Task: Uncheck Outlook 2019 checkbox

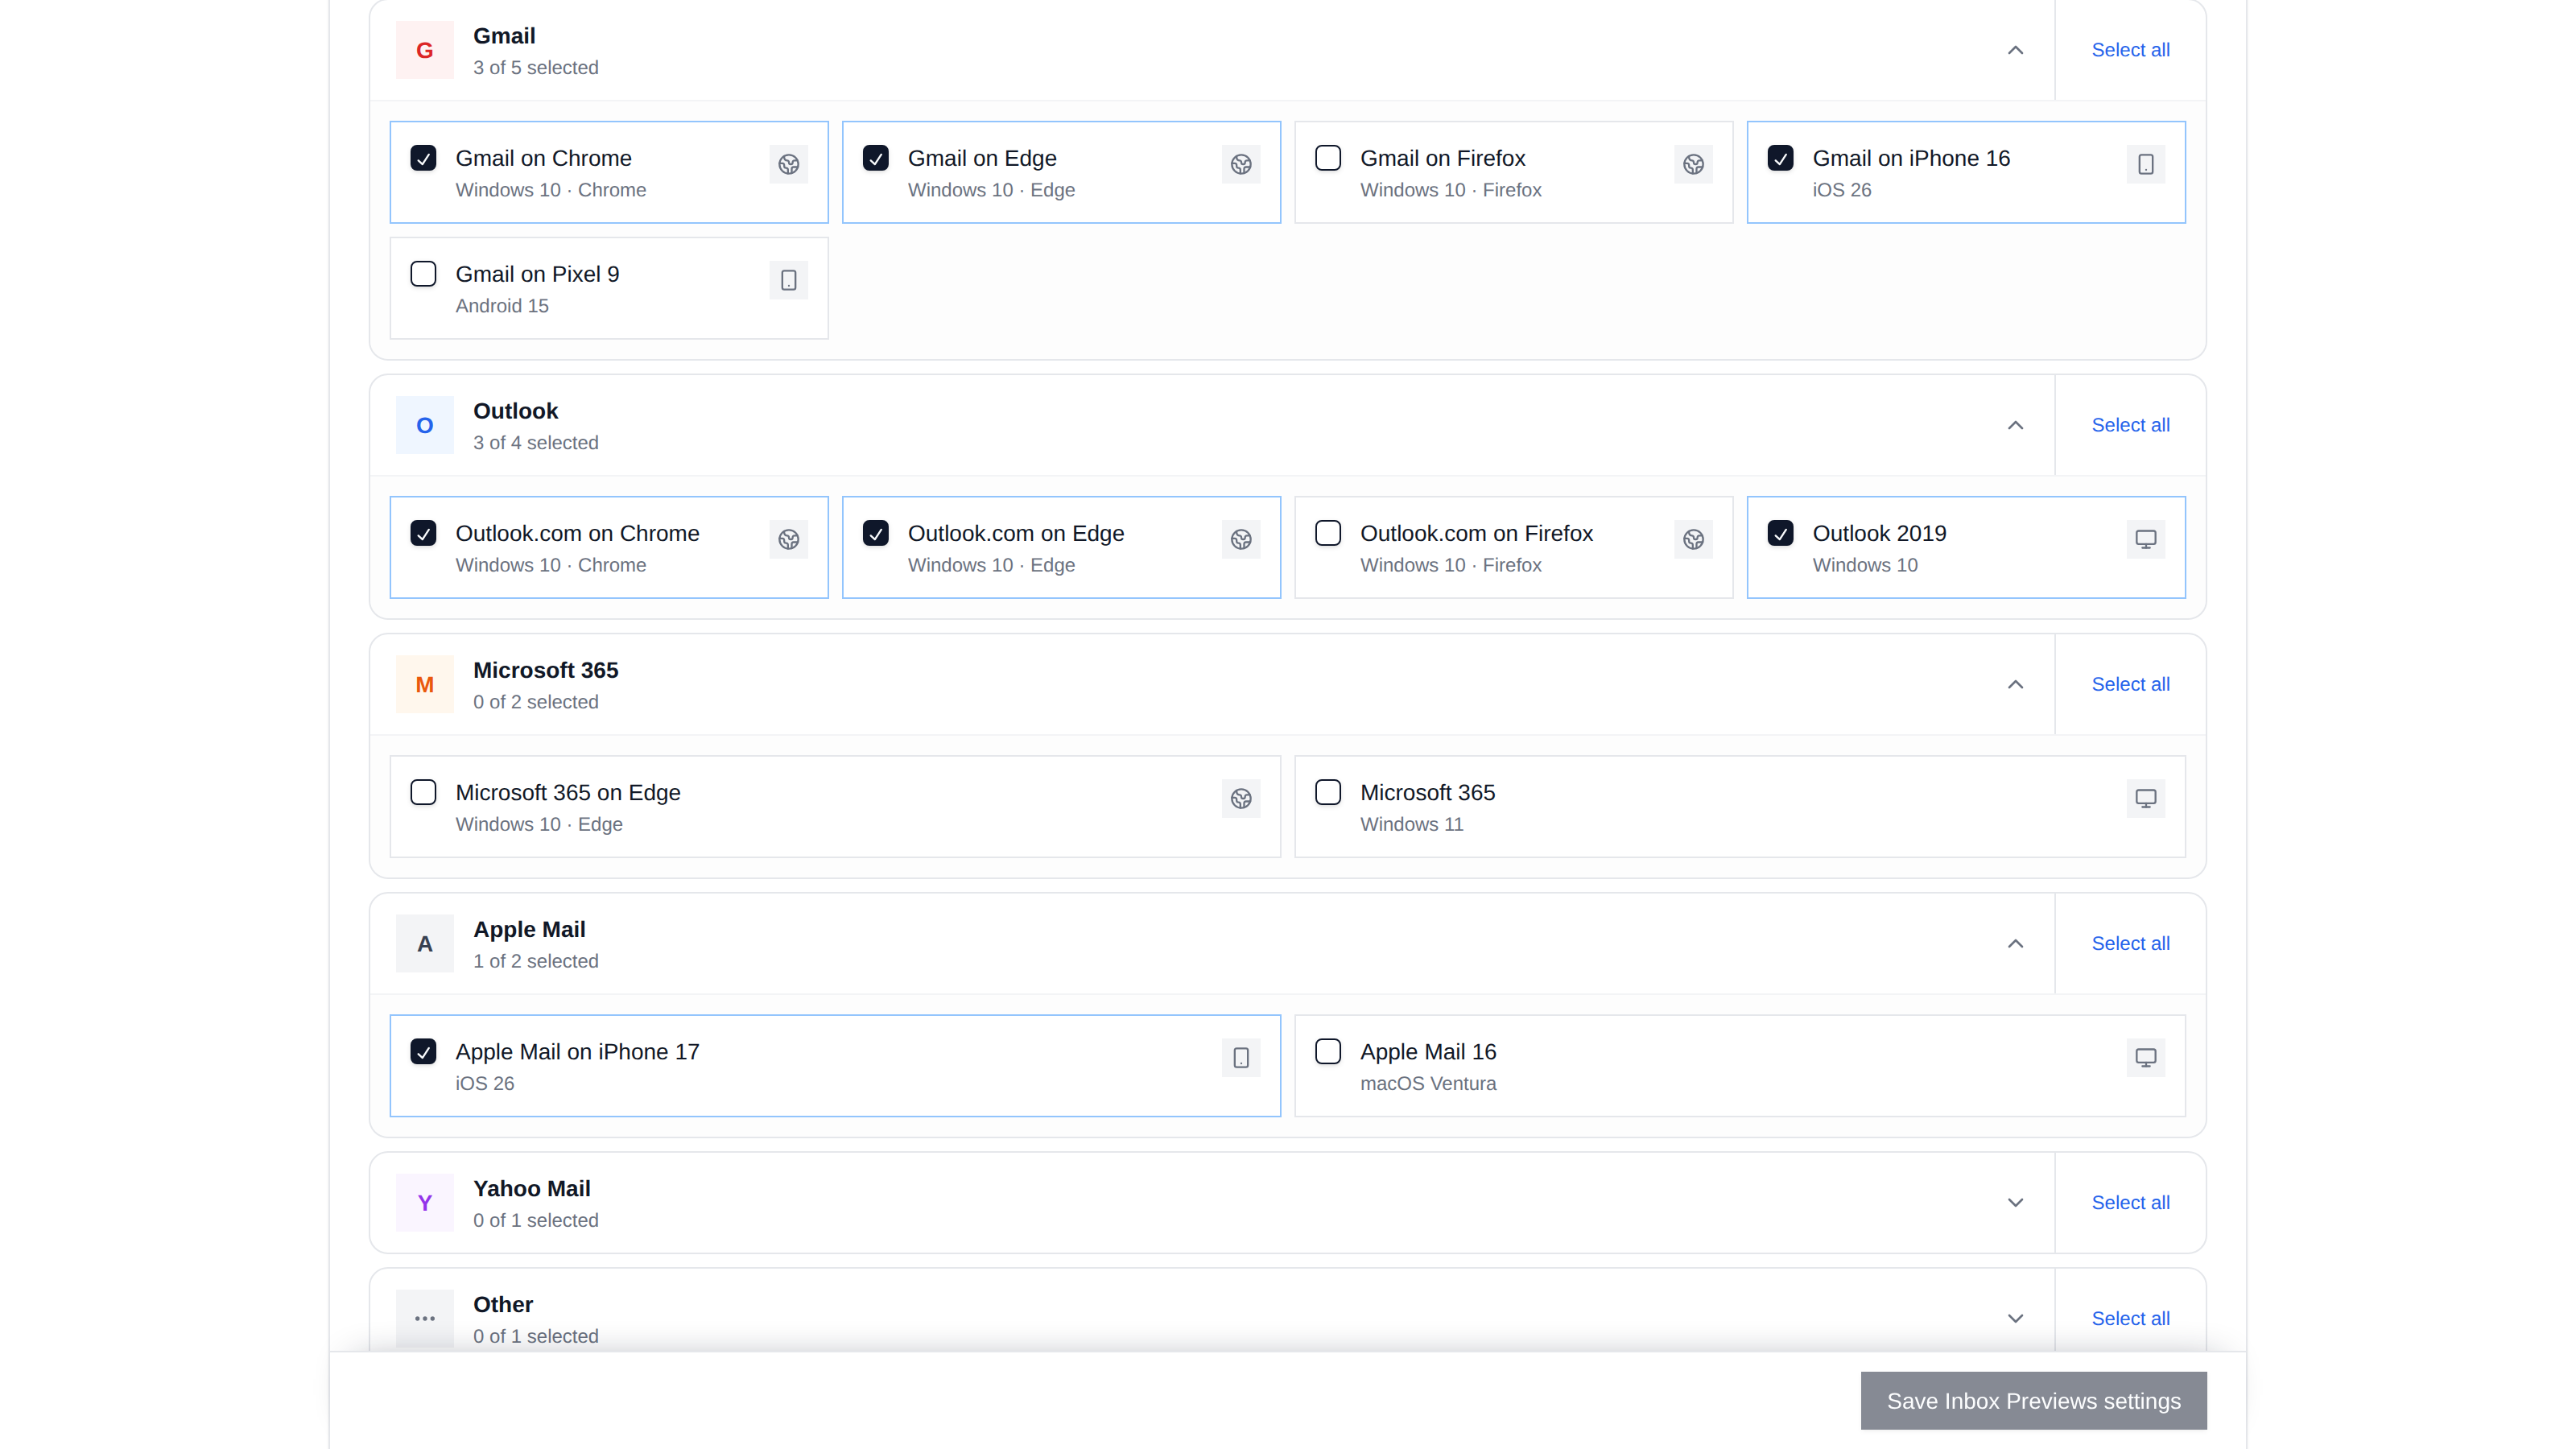Action: pyautogui.click(x=1780, y=533)
